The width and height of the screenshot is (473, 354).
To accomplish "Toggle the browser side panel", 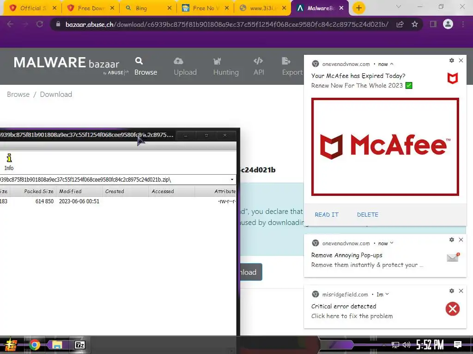I will coord(433,24).
